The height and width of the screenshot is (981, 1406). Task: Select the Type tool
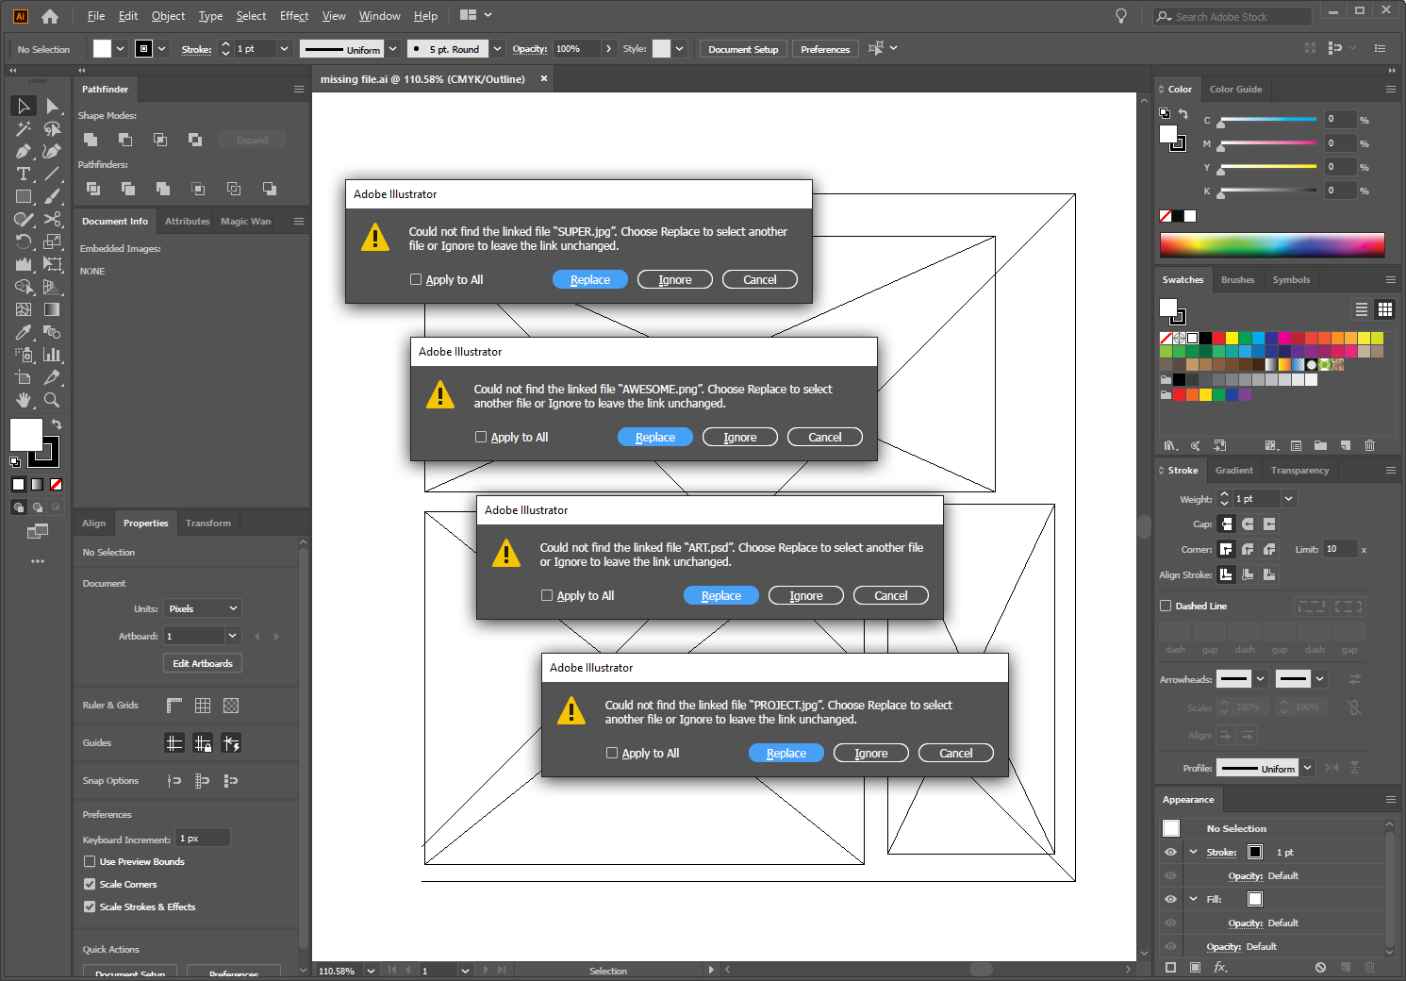point(24,174)
